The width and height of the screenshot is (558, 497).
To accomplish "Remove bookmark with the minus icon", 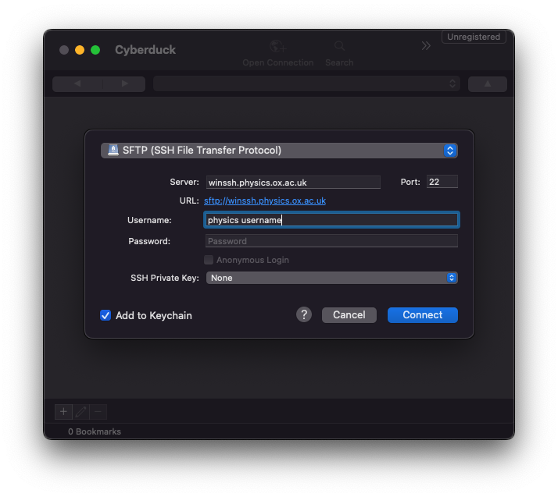I will pyautogui.click(x=98, y=412).
